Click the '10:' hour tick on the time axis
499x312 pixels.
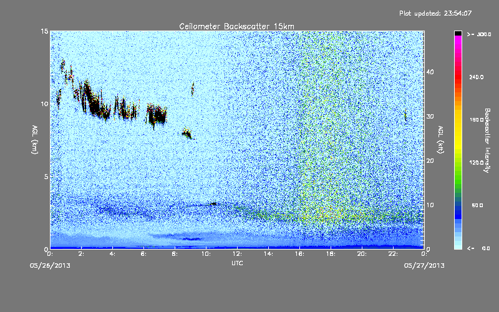(206, 254)
